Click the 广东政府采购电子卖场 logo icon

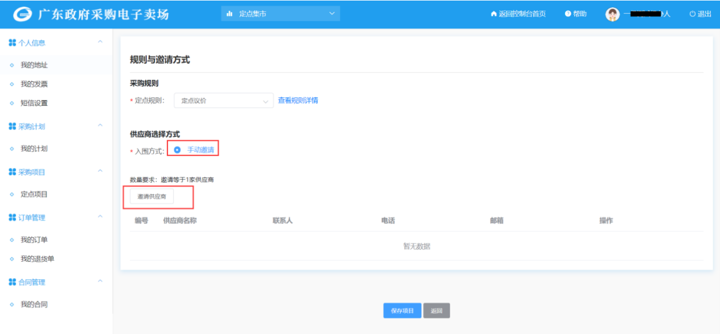pos(24,14)
